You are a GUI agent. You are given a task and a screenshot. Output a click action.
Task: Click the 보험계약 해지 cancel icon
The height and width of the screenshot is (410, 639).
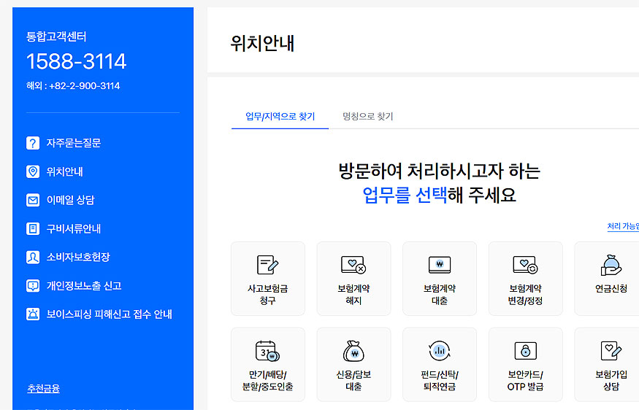353,265
